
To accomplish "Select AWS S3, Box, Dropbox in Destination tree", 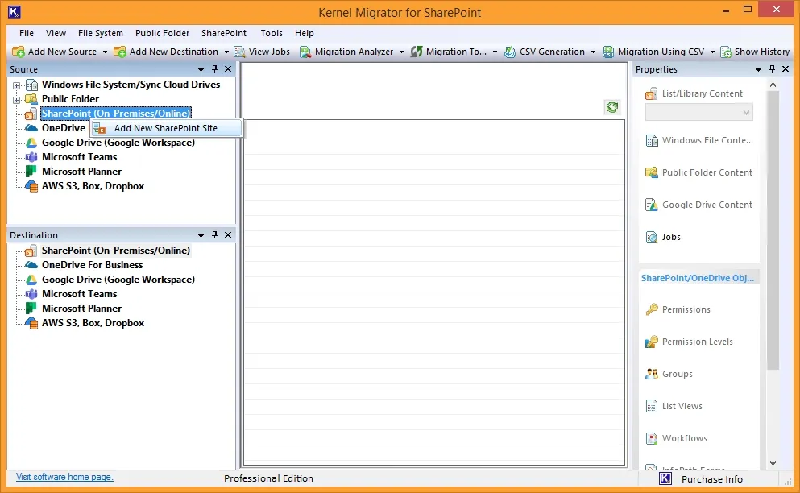I will tap(93, 322).
